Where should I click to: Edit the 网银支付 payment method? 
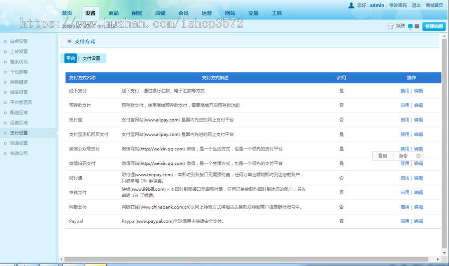419,207
